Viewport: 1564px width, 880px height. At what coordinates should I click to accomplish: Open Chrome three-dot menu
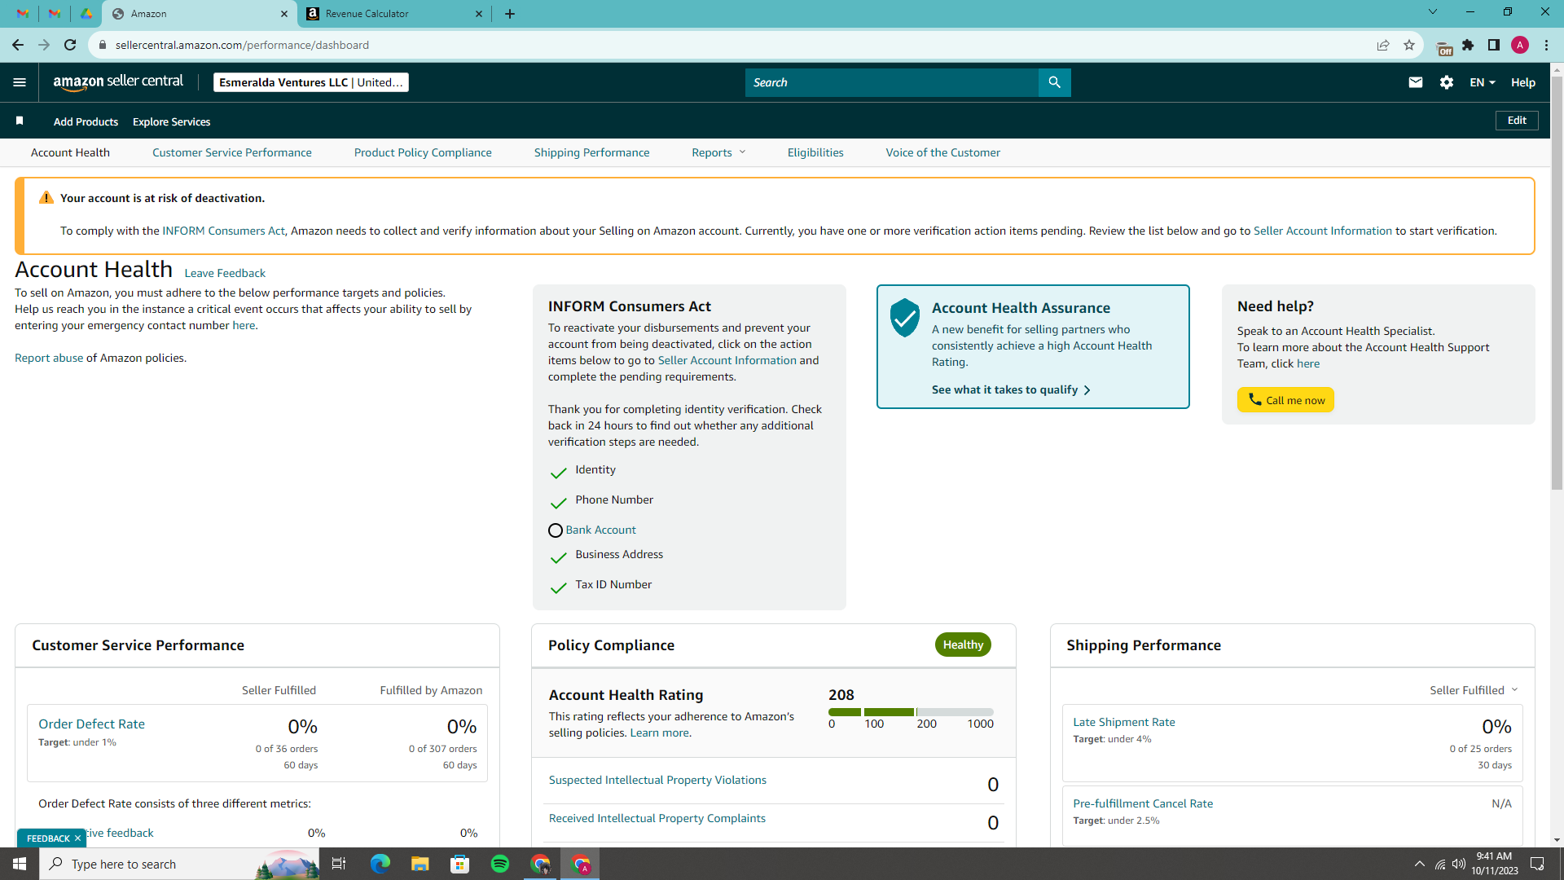(1545, 45)
